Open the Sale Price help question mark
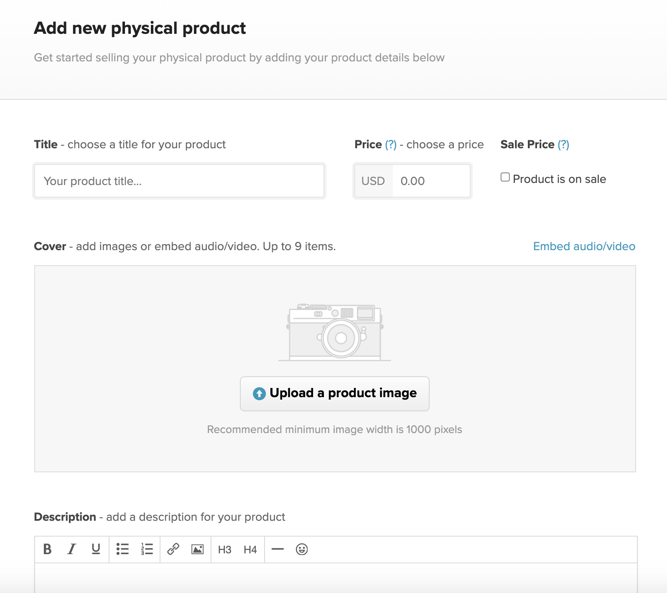This screenshot has height=593, width=667. (563, 144)
